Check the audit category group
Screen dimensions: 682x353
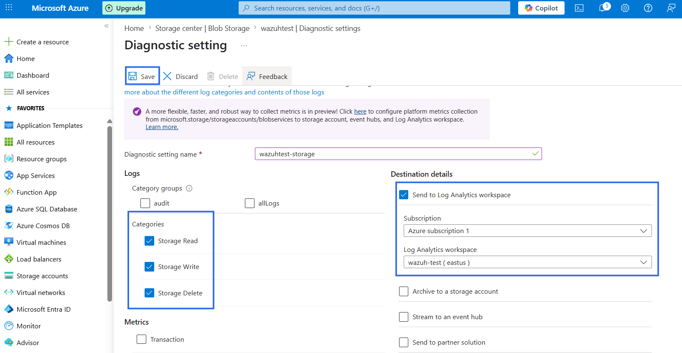(145, 203)
